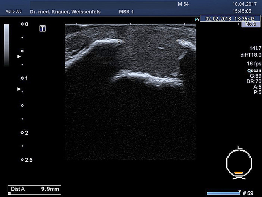This screenshot has width=262, height=197.
Task: Click the DR:70 dynamic range value
Action: point(254,81)
